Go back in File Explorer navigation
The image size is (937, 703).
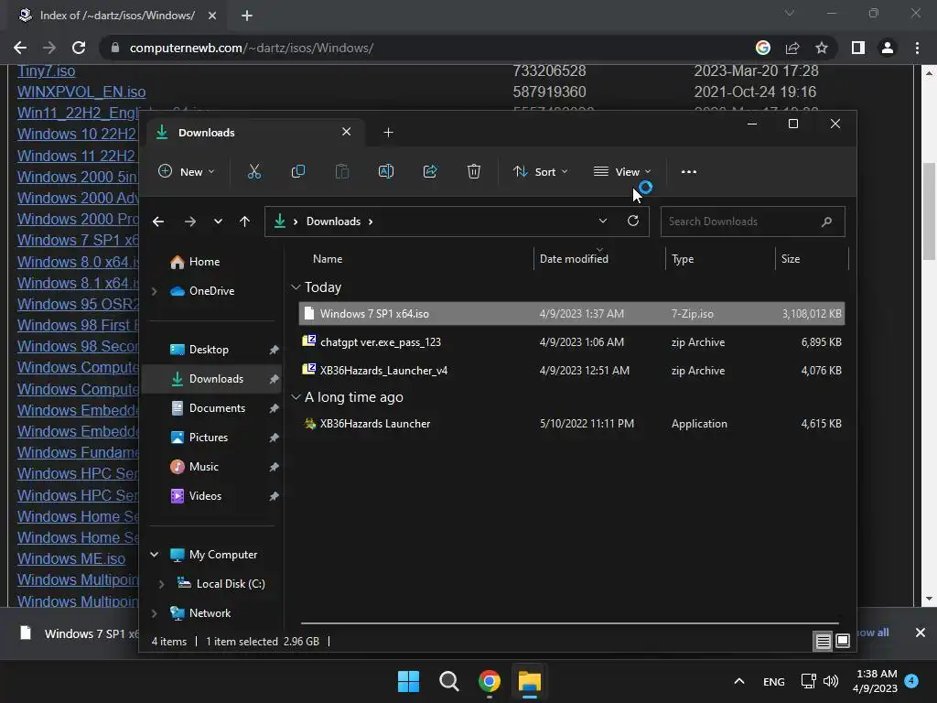click(158, 222)
